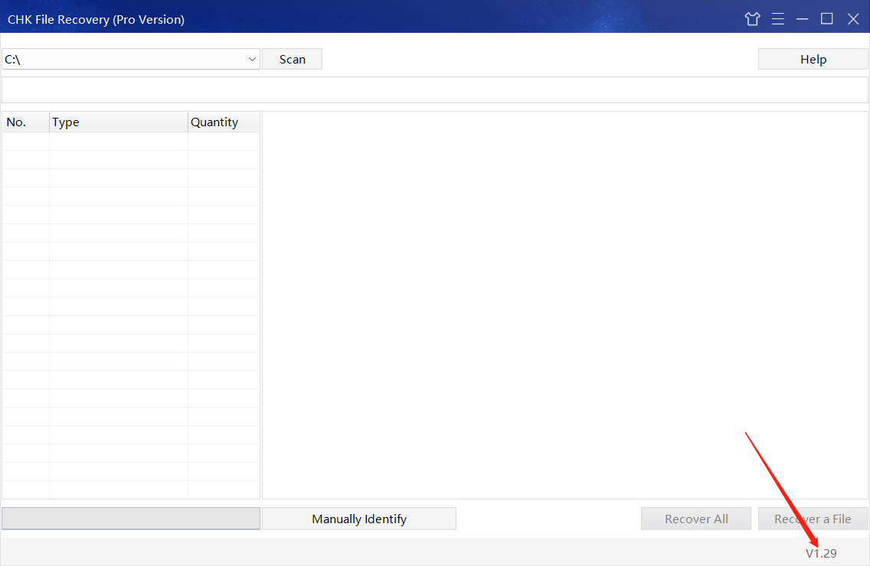Click the Scan button
This screenshot has width=870, height=566.
(293, 60)
